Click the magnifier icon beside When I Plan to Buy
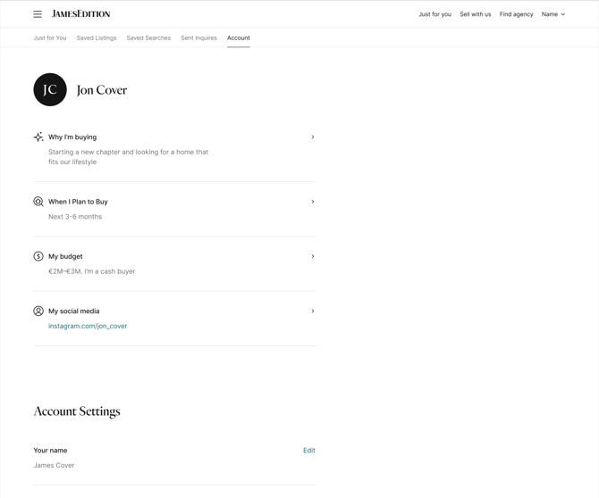 (38, 202)
